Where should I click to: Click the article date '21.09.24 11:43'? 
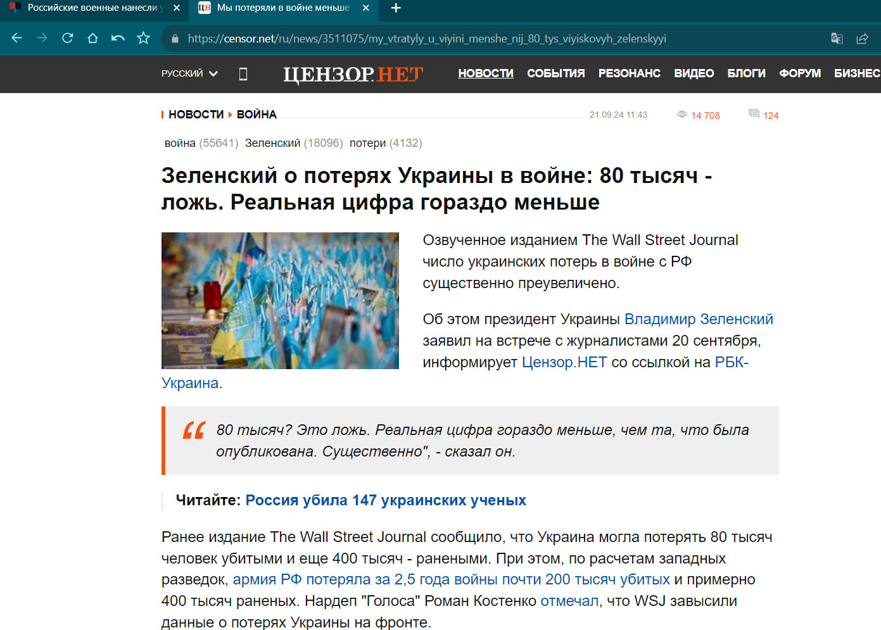(x=618, y=115)
